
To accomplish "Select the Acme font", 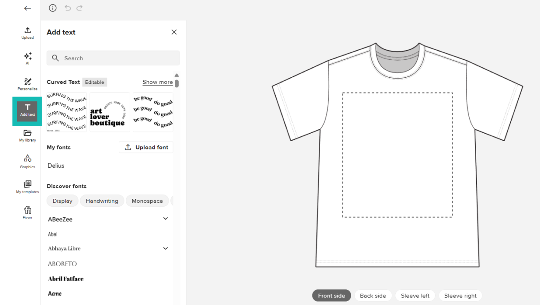I will tap(55, 294).
